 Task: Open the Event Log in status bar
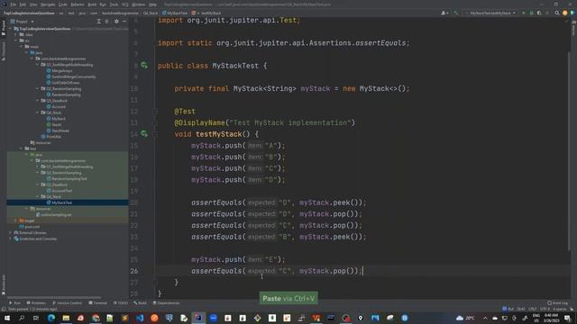tap(557, 303)
